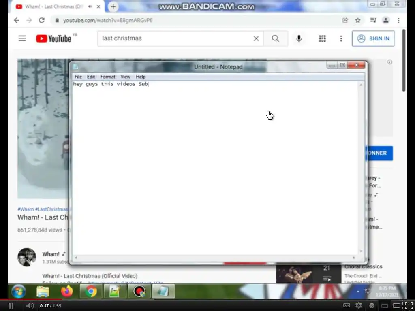Open Notepad's Help menu
Screen dimensions: 415x311
click(141, 77)
